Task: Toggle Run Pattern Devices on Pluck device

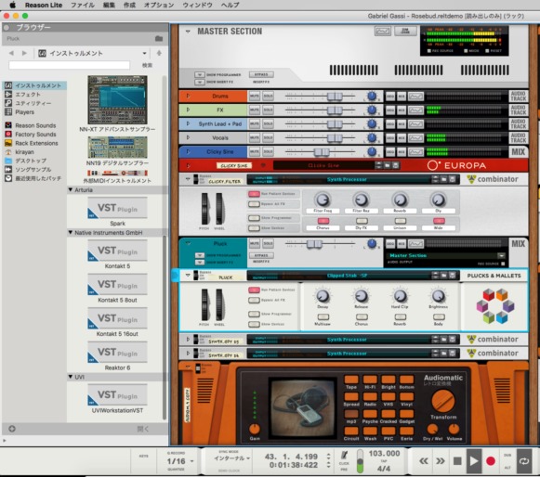Action: click(254, 290)
